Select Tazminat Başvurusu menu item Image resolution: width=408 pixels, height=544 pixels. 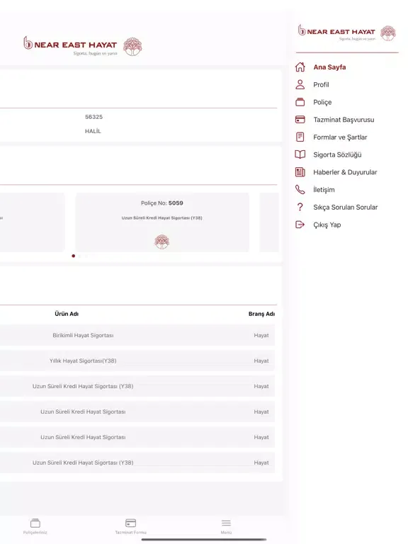tap(344, 120)
